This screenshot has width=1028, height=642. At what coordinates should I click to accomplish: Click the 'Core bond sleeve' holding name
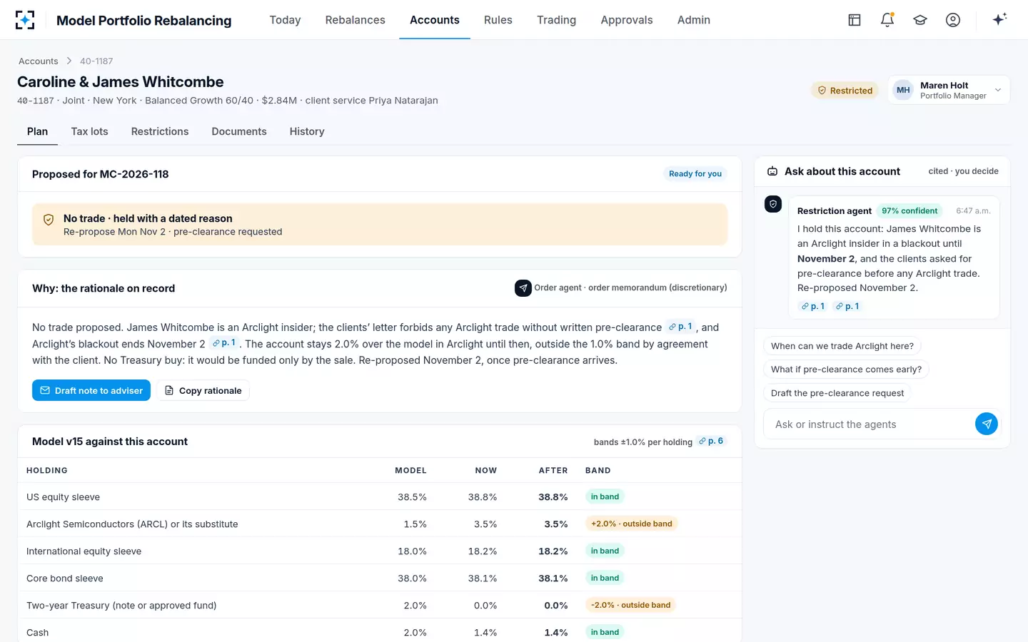pos(65,579)
